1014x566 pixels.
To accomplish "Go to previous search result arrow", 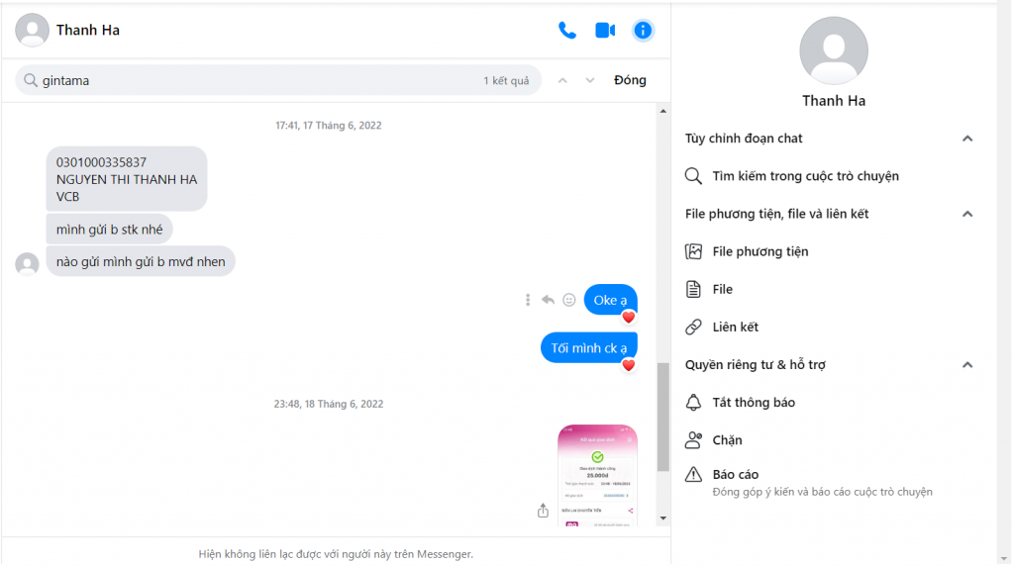I will click(x=562, y=80).
